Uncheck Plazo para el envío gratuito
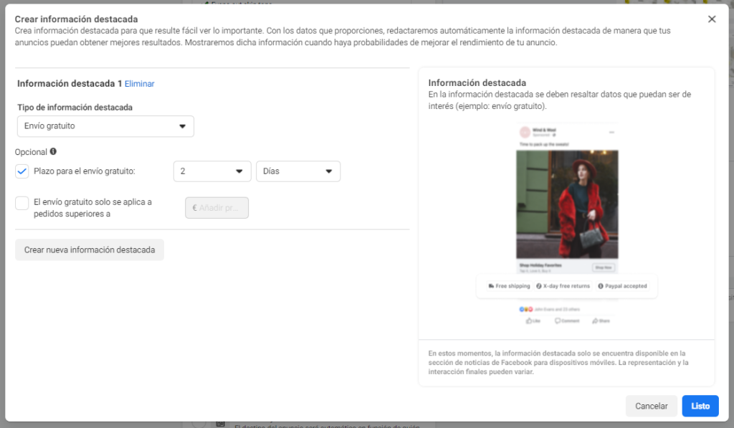This screenshot has width=734, height=428. 22,171
